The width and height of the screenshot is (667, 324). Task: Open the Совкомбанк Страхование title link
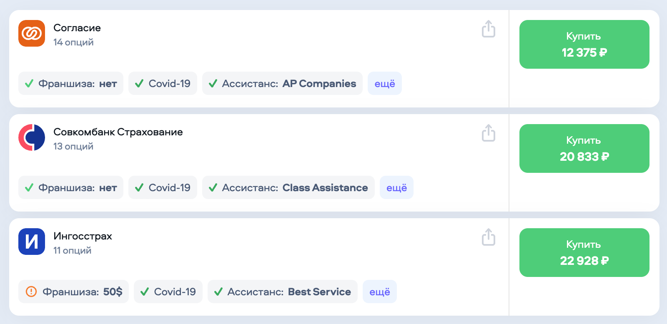(118, 132)
